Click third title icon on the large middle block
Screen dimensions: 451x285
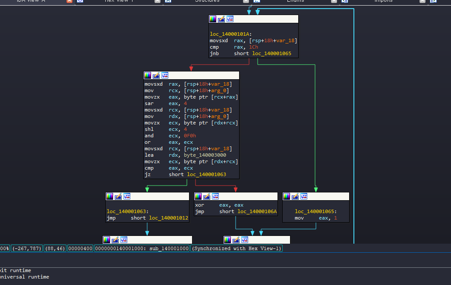[x=165, y=75]
